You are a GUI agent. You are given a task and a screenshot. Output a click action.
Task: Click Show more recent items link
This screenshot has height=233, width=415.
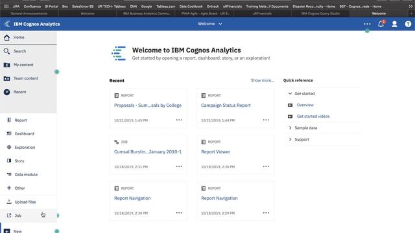click(x=262, y=80)
